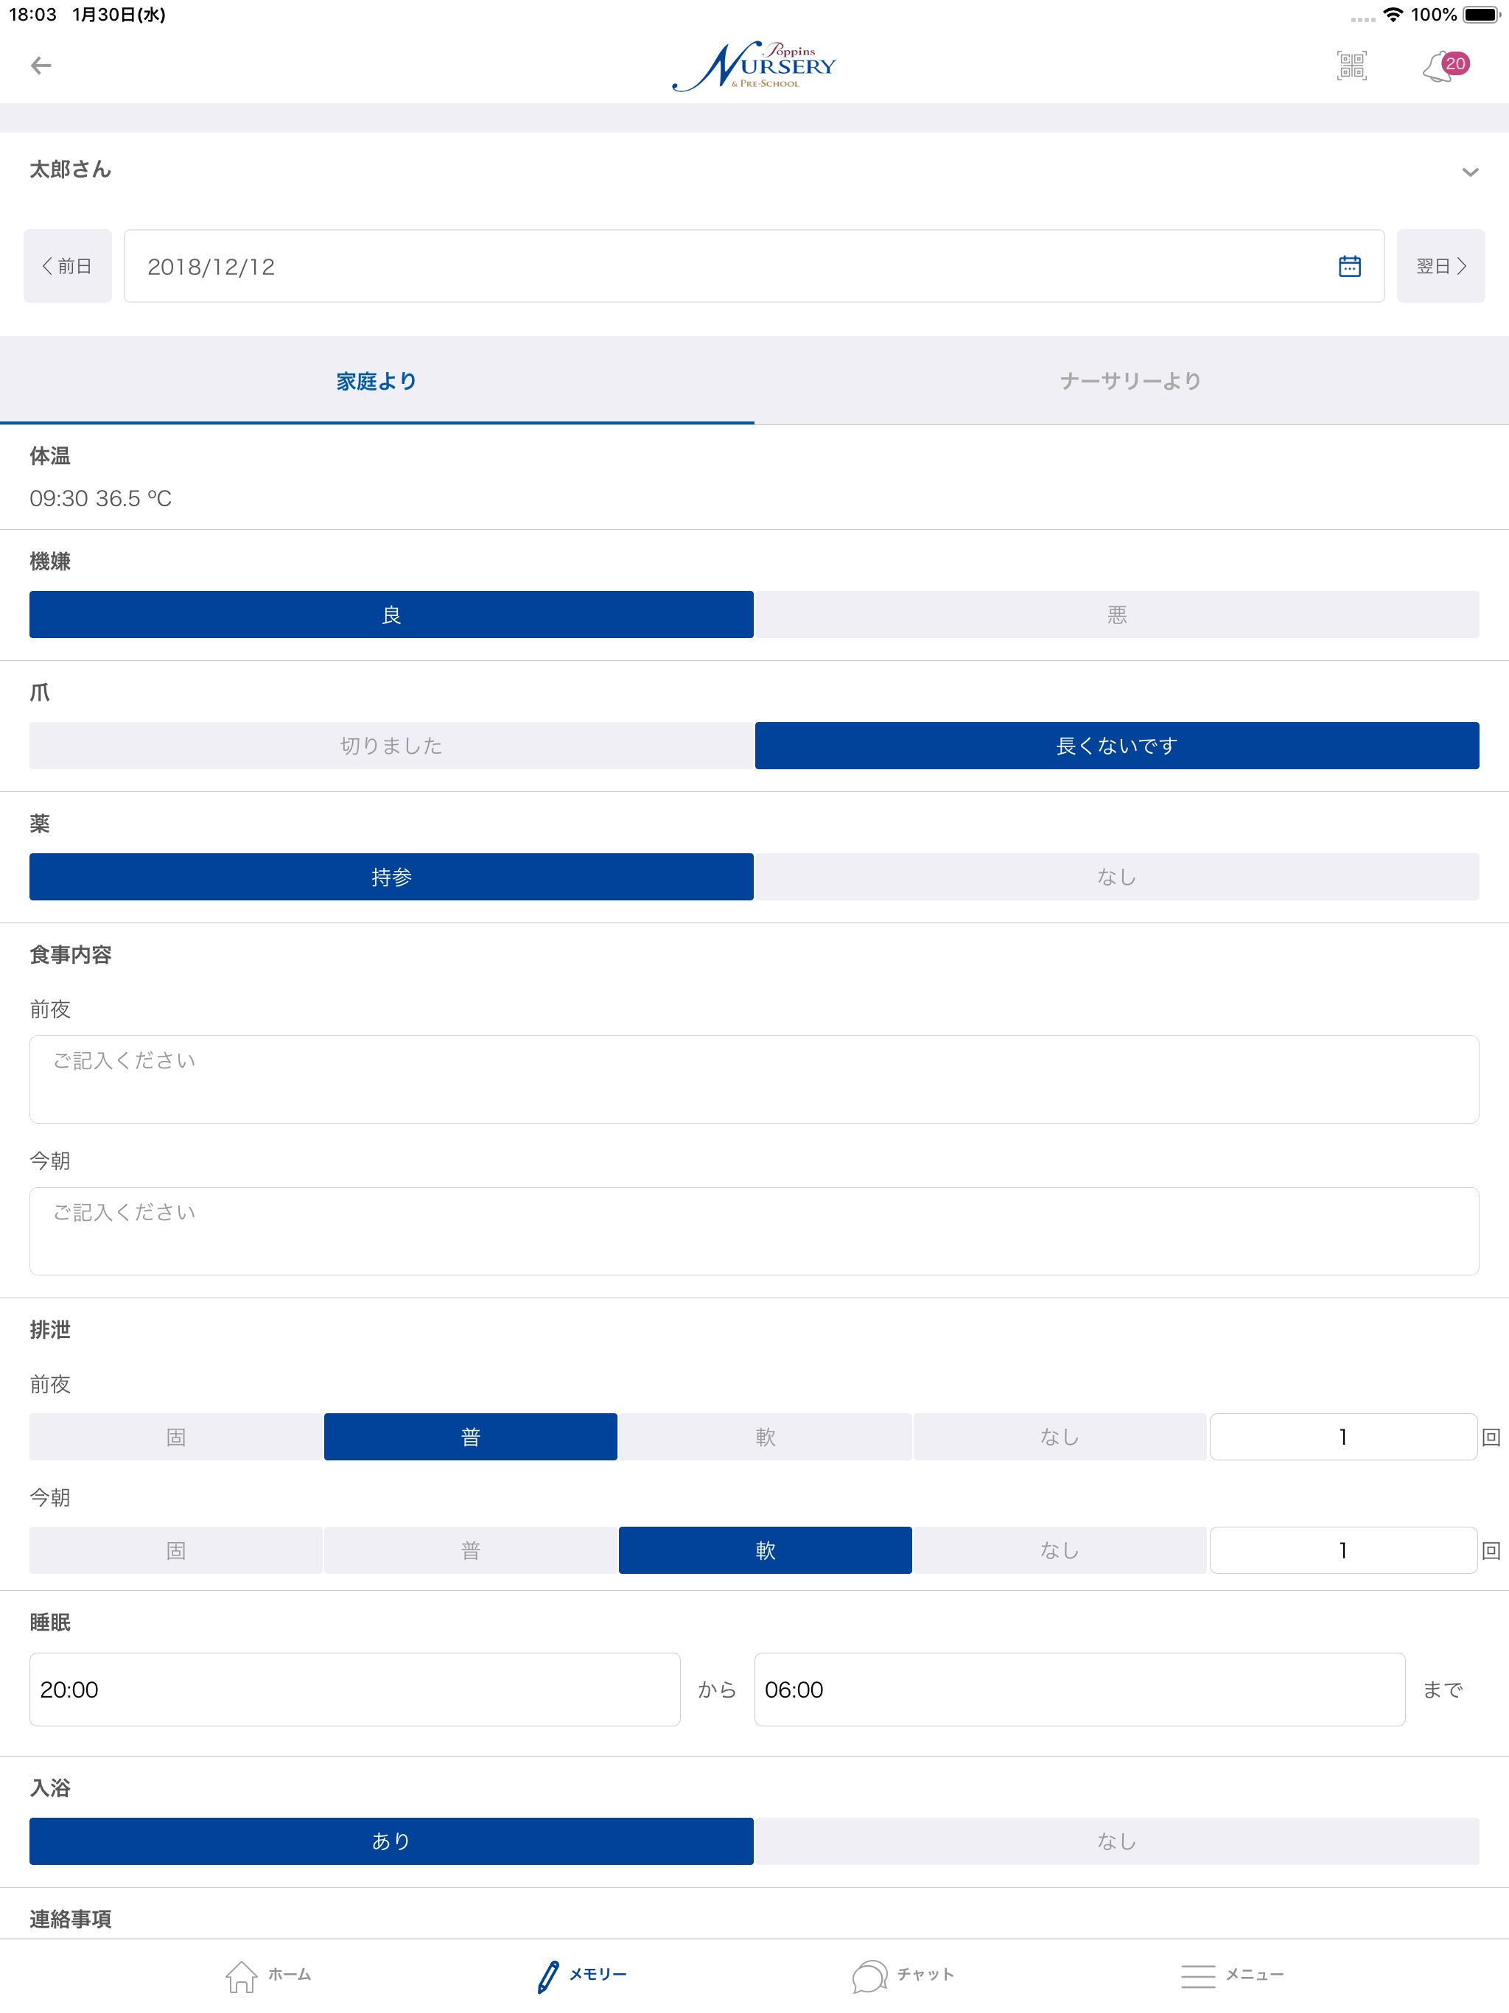Select 普 for 今朝 excretion
The image size is (1509, 2013).
pos(471,1550)
